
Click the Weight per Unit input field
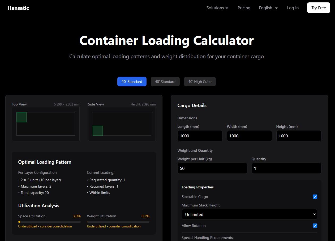tap(212, 168)
